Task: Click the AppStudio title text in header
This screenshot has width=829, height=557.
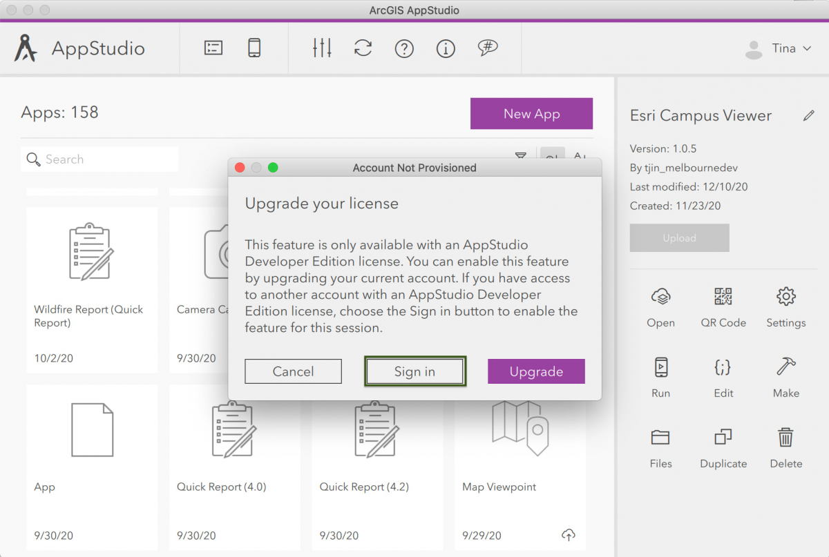Action: coord(98,48)
